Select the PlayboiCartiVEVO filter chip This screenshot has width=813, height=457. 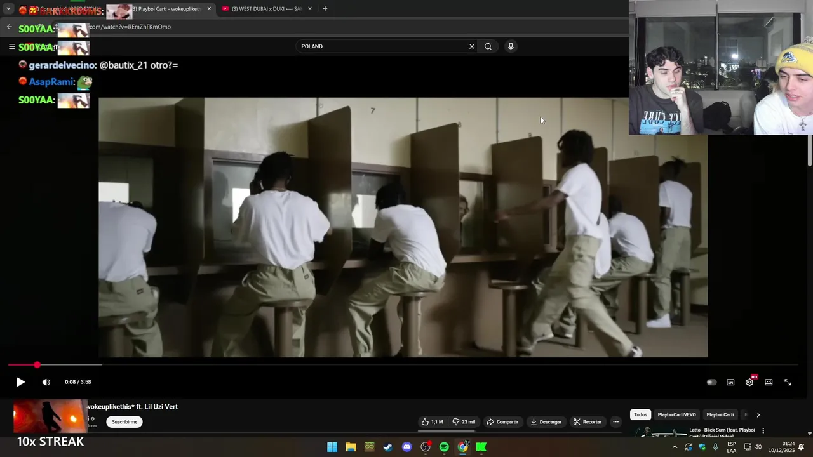(x=676, y=414)
